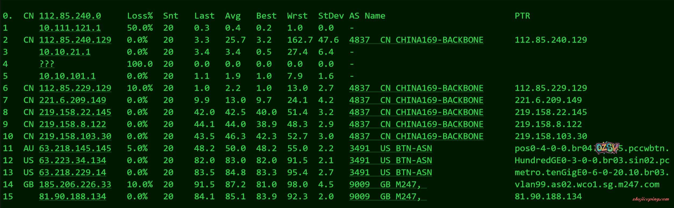Click hop 2 CHINA169-BACKBONE AS link
This screenshot has height=208, width=674.
pyautogui.click(x=416, y=40)
